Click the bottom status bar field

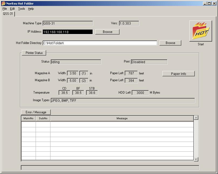(110, 168)
